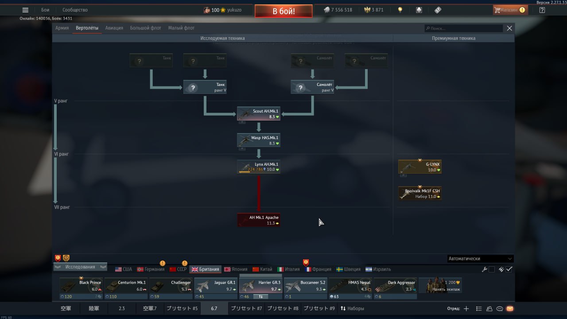Select the США nation
Image resolution: width=567 pixels, height=319 pixels.
124,269
